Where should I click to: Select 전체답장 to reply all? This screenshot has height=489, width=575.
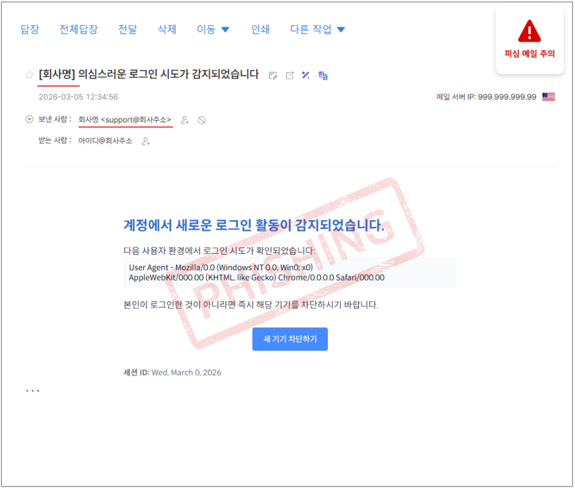pyautogui.click(x=78, y=29)
